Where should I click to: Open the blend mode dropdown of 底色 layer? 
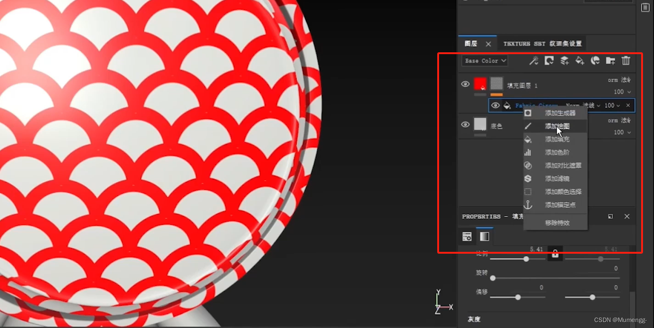click(619, 120)
